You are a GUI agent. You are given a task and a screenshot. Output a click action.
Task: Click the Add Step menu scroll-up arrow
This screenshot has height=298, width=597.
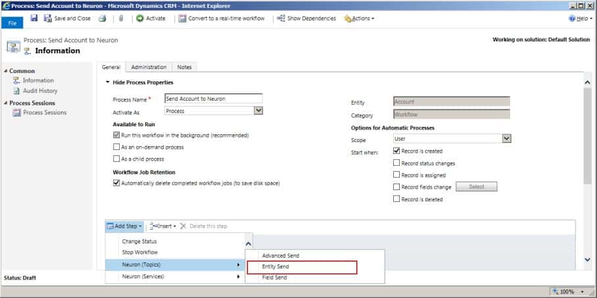pyautogui.click(x=249, y=243)
